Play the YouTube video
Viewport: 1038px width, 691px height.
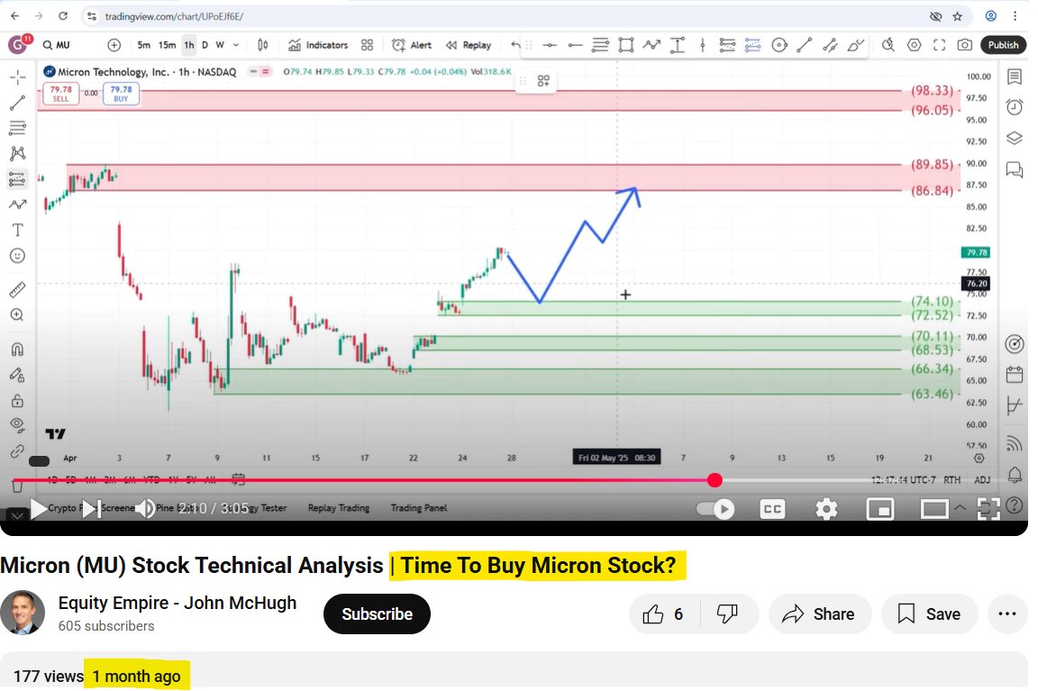point(39,508)
